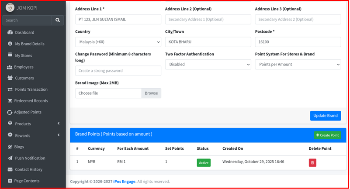Viewport: 350px width, 189px height.
Task: Go to Redeemed Records page
Action: point(31,101)
